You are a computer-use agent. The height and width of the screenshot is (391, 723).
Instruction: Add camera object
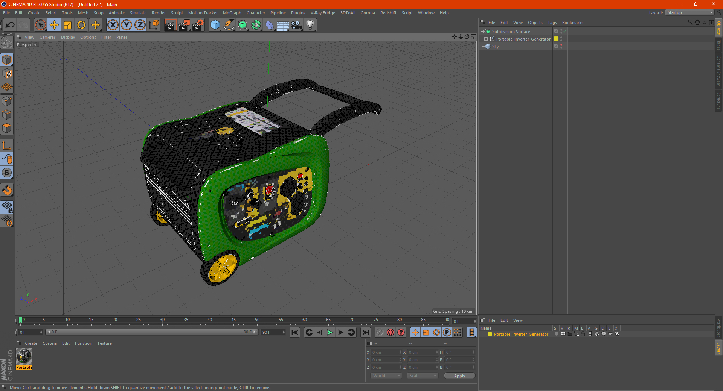pos(297,25)
